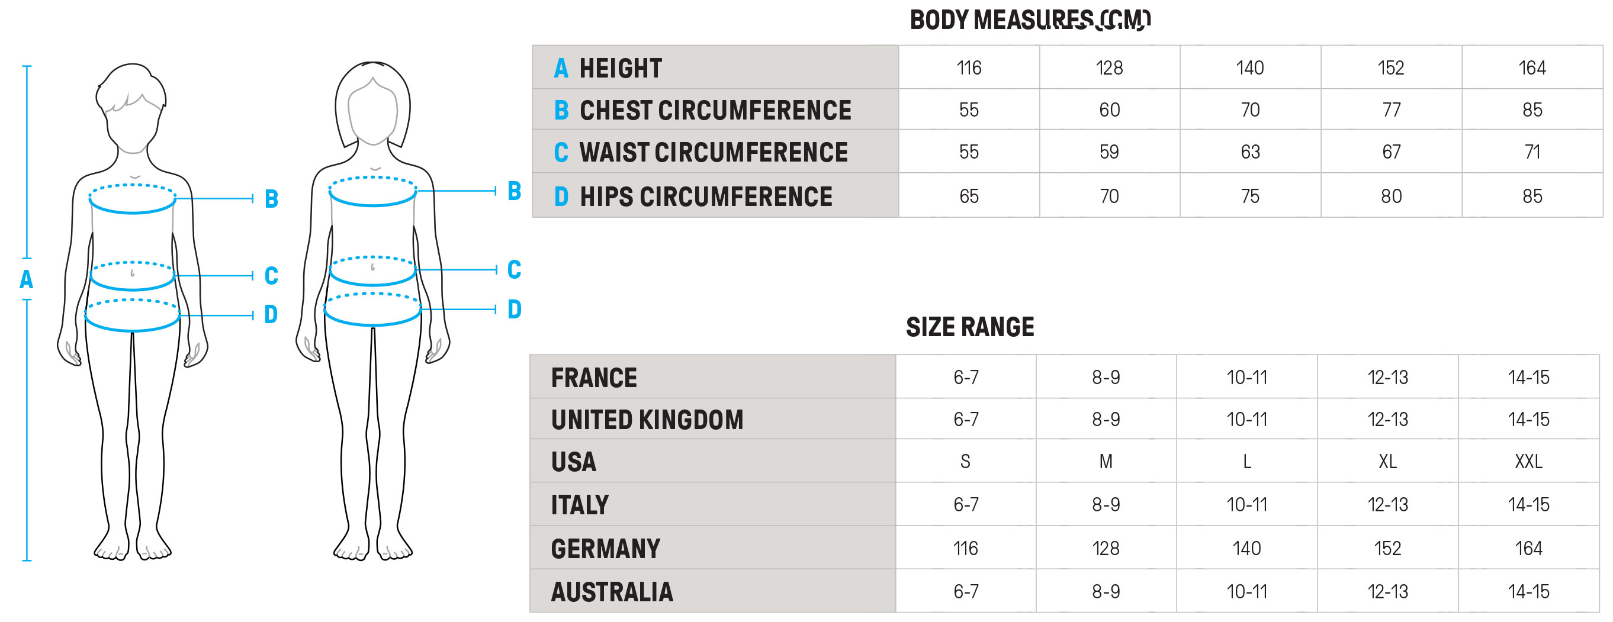Click the BODY MEASURES (CM) heading
This screenshot has height=622, width=1613.
(x=1029, y=20)
